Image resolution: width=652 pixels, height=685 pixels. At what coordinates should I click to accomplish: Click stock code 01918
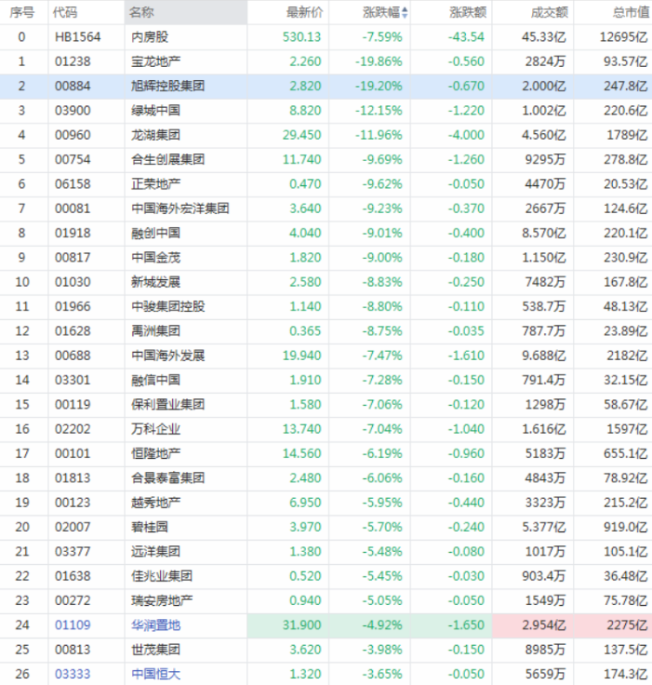(x=72, y=233)
